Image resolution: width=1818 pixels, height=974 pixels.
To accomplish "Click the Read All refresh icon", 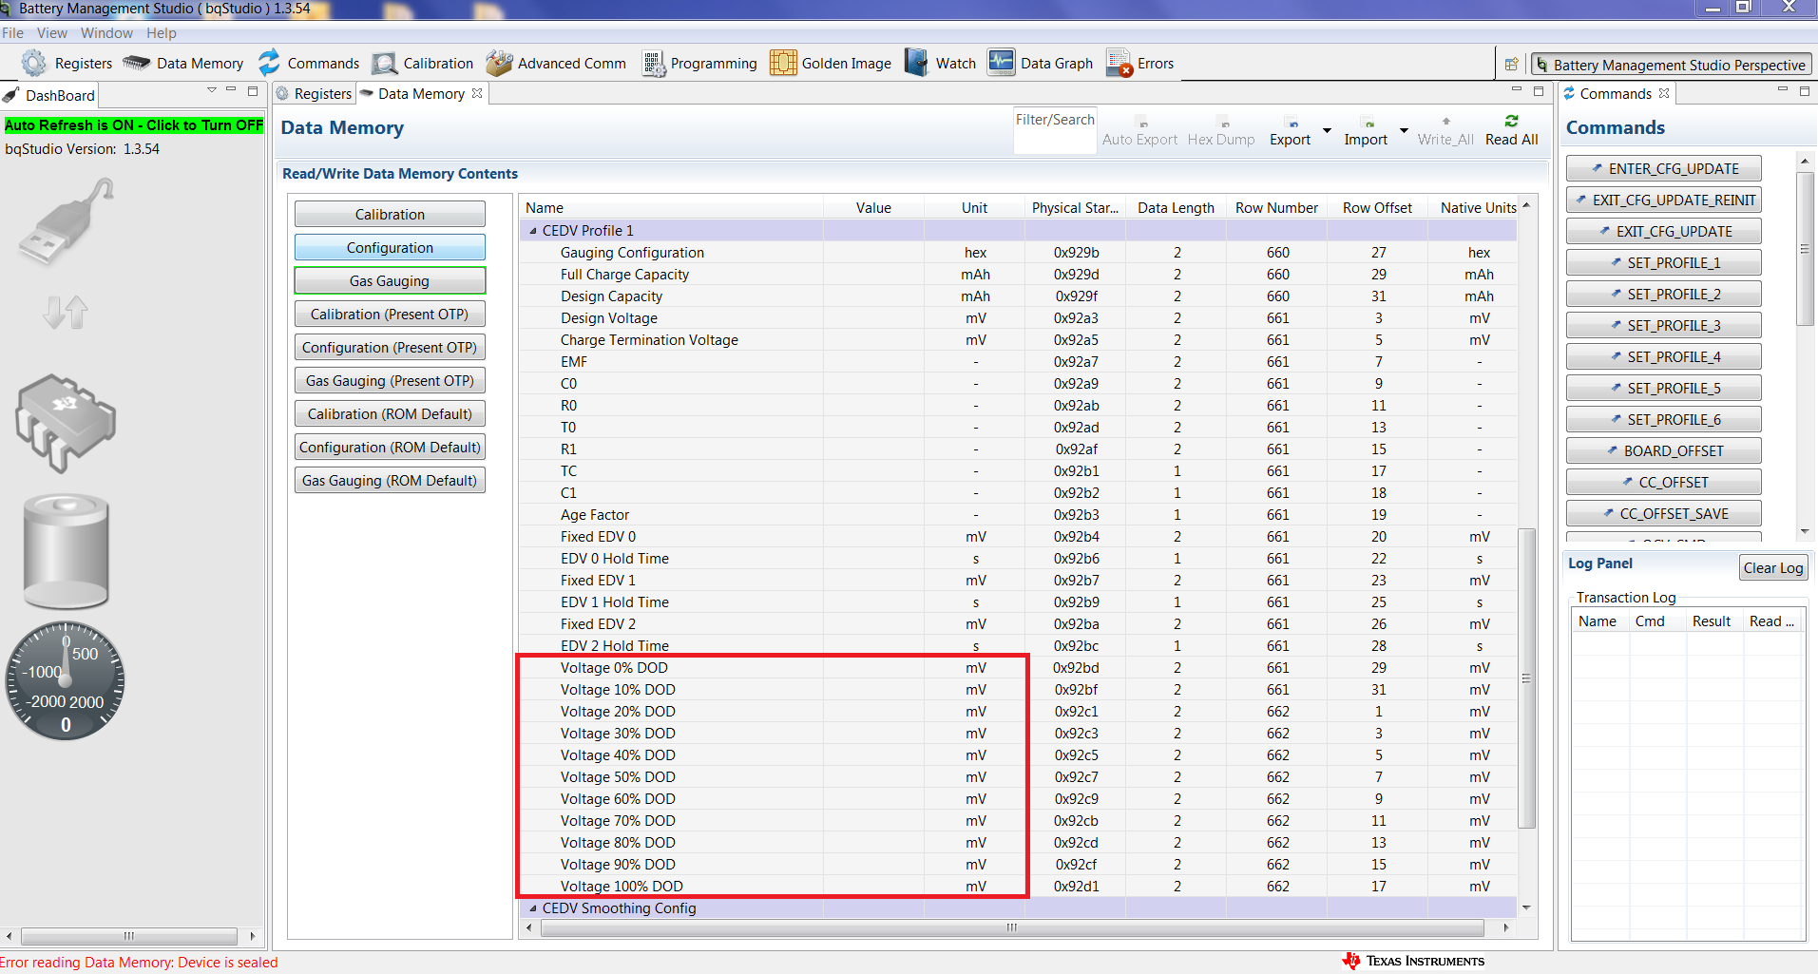I will [x=1511, y=121].
